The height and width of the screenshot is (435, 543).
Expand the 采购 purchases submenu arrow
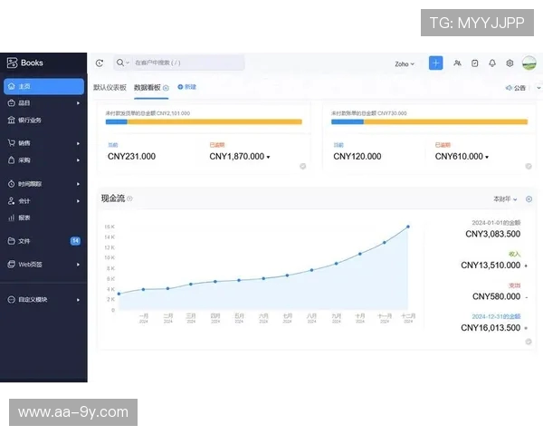78,160
